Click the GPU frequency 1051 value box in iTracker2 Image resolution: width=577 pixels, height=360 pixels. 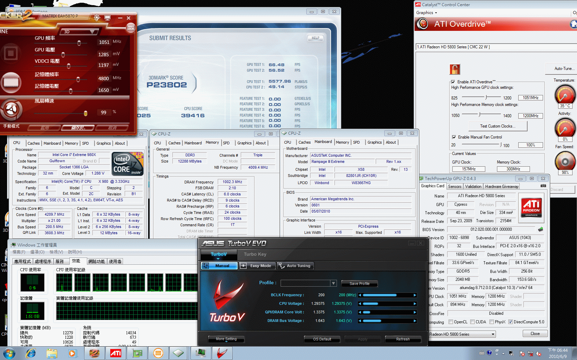[104, 42]
